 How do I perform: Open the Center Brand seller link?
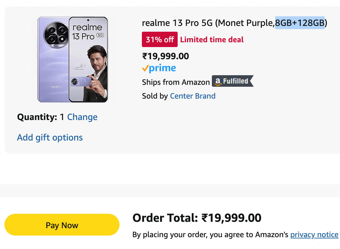point(193,96)
